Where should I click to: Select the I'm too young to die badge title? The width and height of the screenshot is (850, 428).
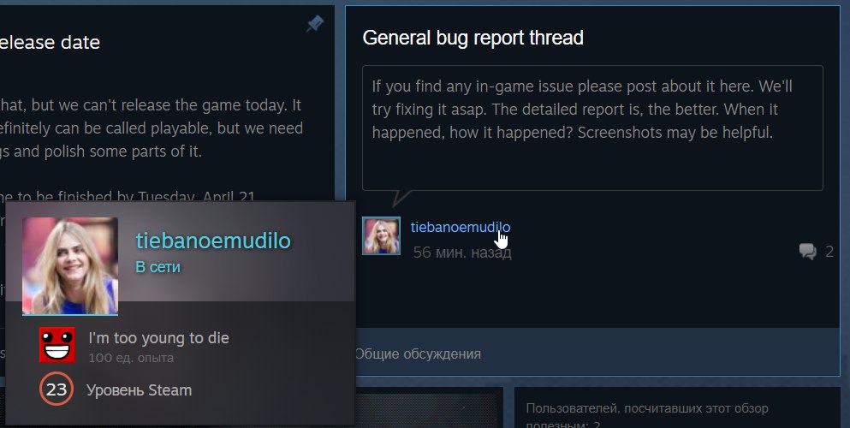(x=159, y=338)
